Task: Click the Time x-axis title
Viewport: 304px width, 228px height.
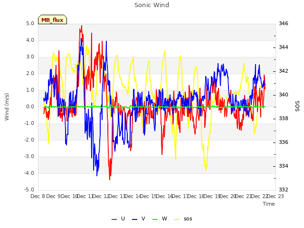Action: pos(269,204)
